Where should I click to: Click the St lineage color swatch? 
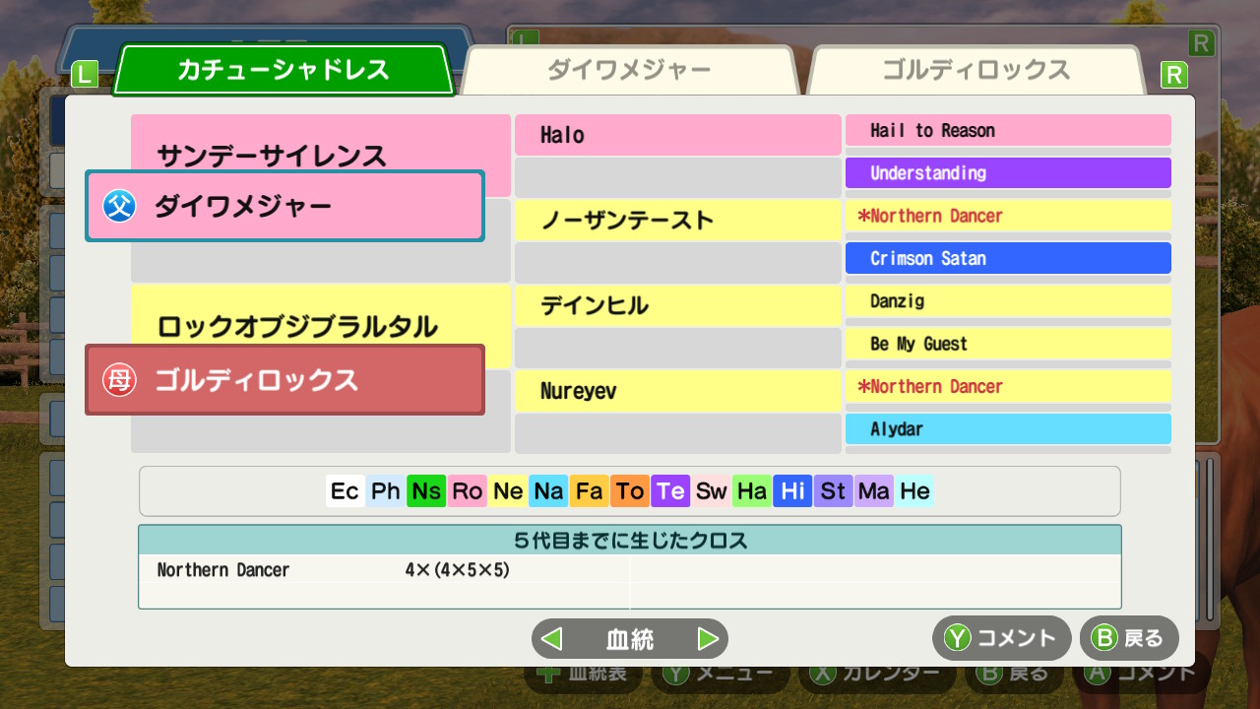click(834, 490)
